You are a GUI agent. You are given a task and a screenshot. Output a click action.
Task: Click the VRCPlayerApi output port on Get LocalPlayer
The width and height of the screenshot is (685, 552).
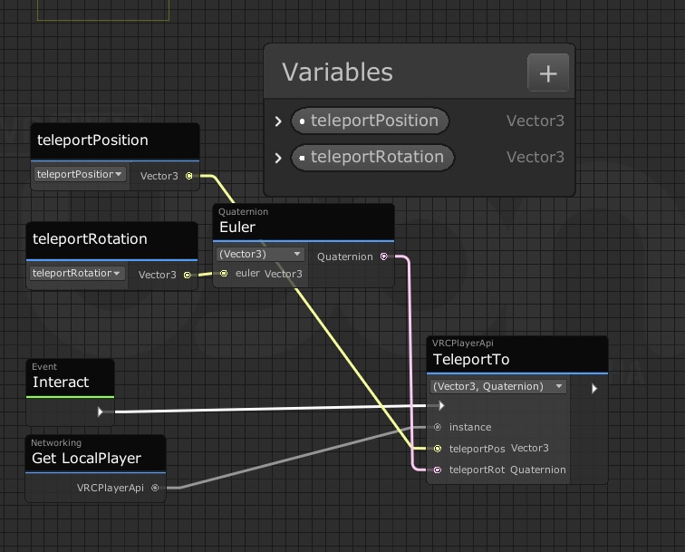point(155,488)
